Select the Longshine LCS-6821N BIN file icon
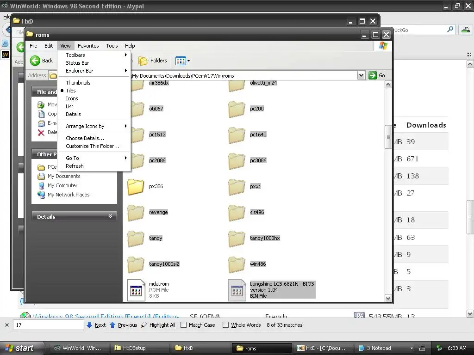This screenshot has width=474, height=355. 237,290
